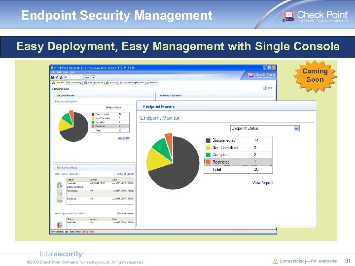355x266 pixels.
Task: Click Check for updates next to Anti-Virus Updates
Action: point(126,174)
